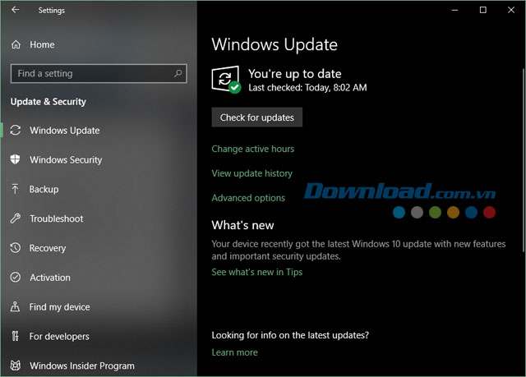Click the Find my device person icon
The image size is (526, 377).
(15, 306)
